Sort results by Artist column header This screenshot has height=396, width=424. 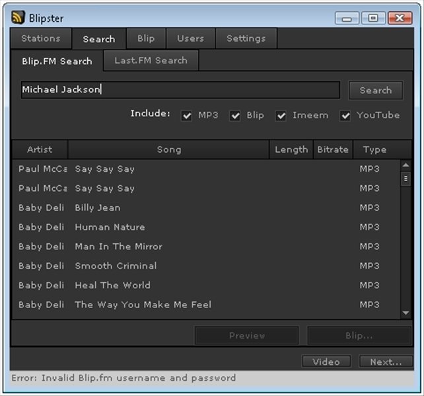coord(40,149)
